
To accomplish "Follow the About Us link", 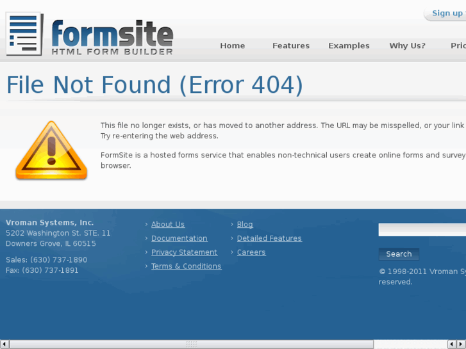I will [168, 224].
